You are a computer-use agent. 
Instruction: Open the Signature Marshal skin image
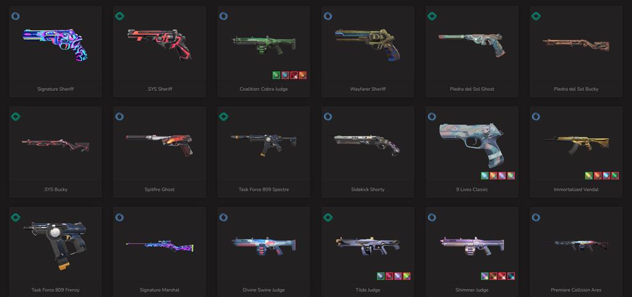(160, 246)
